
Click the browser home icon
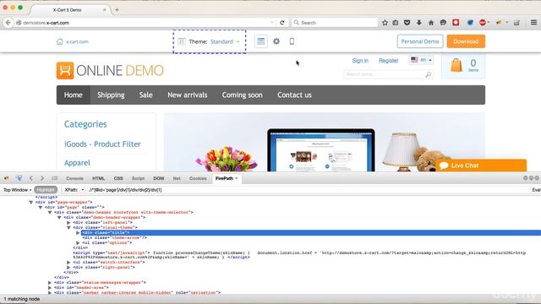[x=431, y=23]
